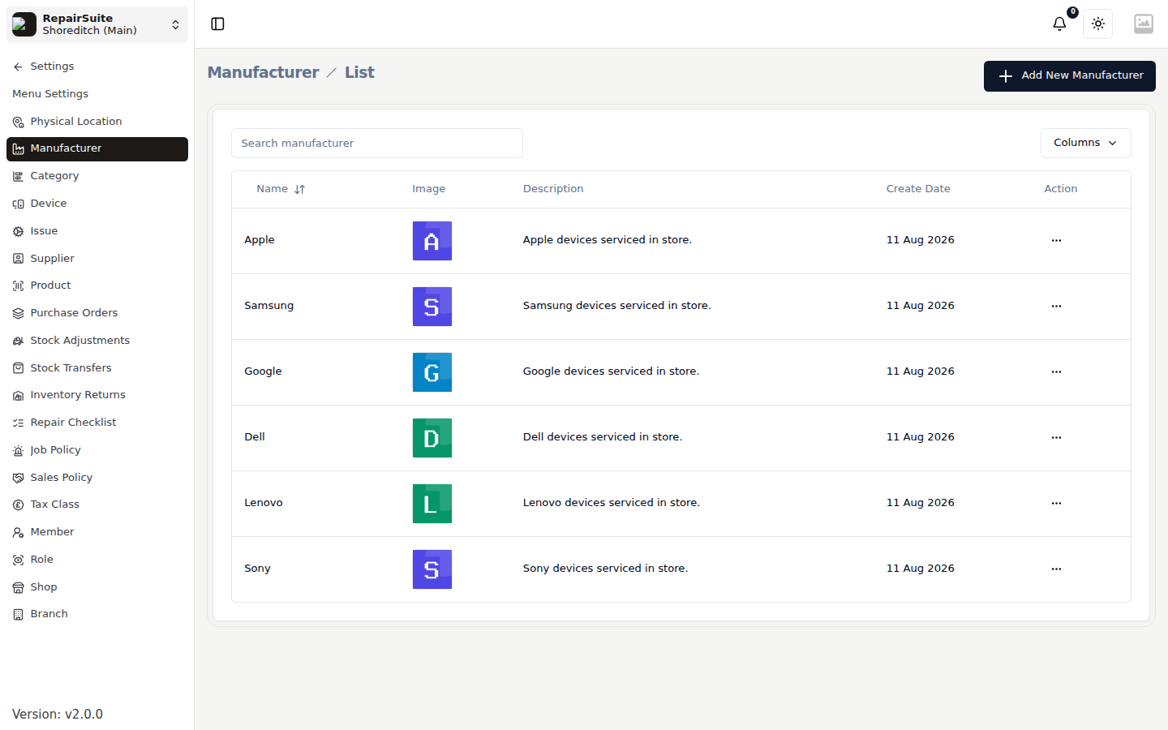Screen dimensions: 1168x730
Task: Click the Job Policy icon
Action: point(18,450)
